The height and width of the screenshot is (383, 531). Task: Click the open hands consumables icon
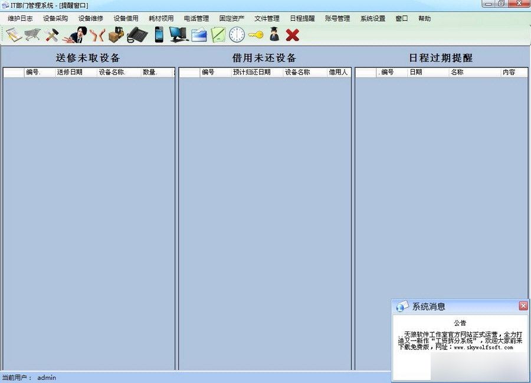[97, 34]
